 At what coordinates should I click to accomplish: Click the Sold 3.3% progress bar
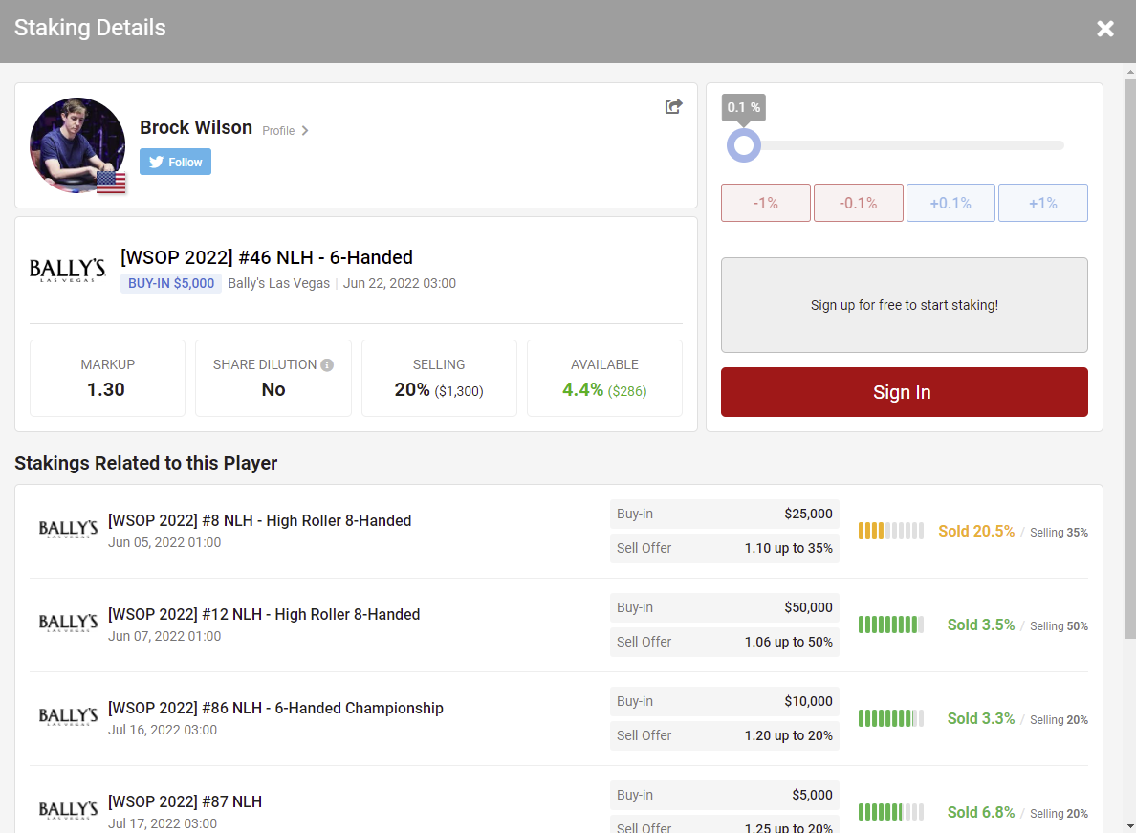tap(891, 718)
